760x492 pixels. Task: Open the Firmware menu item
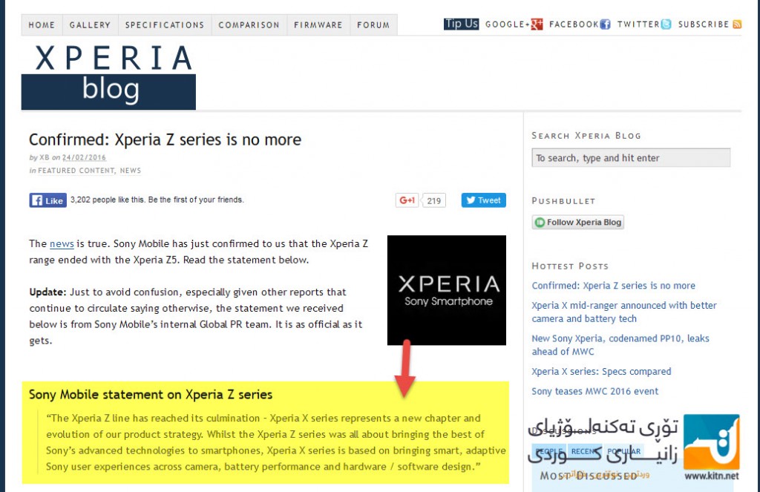click(x=318, y=24)
